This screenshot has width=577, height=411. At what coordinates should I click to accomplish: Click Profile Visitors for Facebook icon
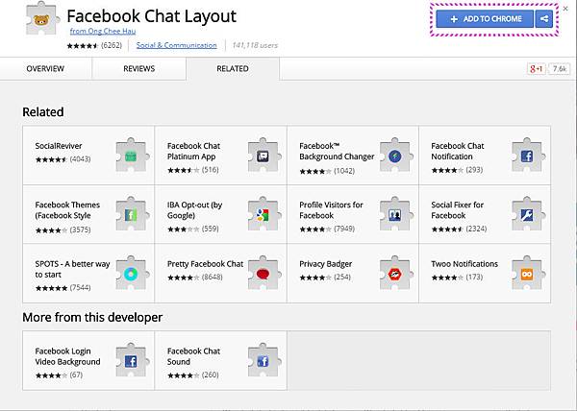tap(396, 214)
